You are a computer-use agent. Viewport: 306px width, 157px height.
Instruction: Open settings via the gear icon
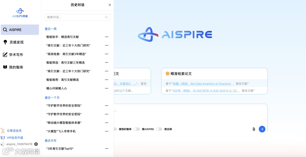(36, 144)
